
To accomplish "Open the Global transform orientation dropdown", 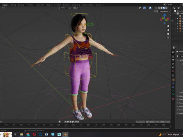I will tap(63, 8).
